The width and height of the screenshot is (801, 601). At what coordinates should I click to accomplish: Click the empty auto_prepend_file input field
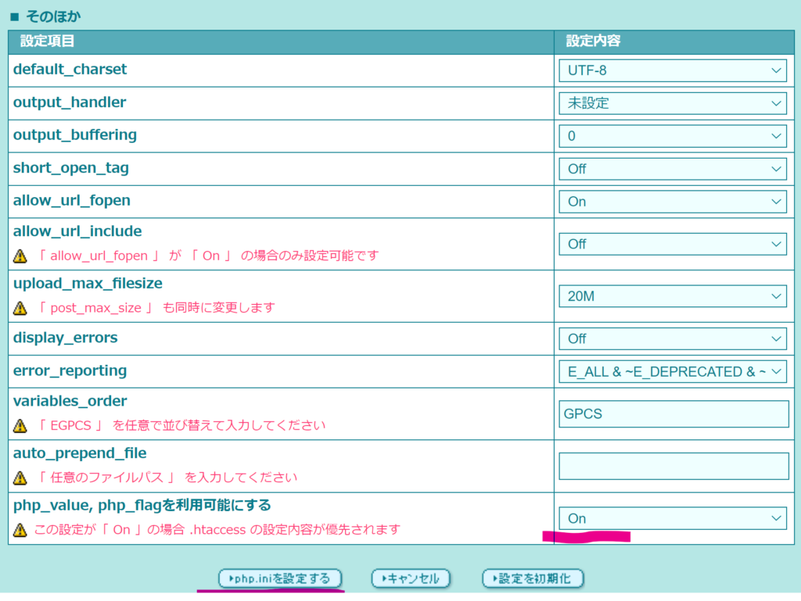click(x=673, y=466)
